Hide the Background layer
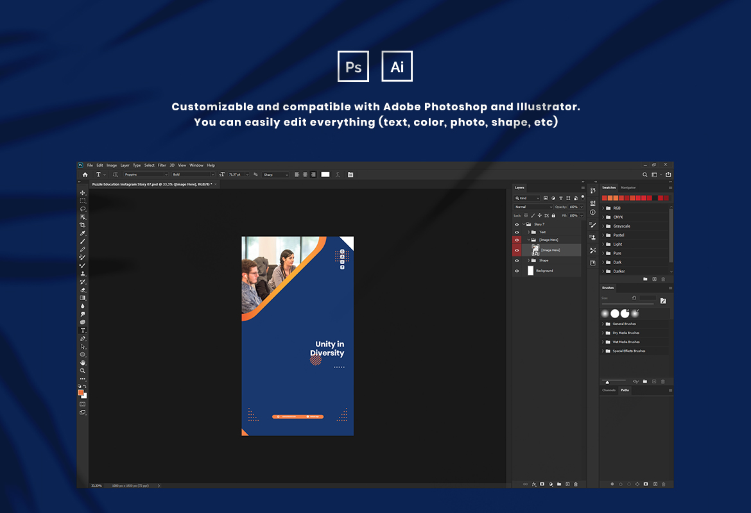Image resolution: width=751 pixels, height=513 pixels. pyautogui.click(x=517, y=271)
